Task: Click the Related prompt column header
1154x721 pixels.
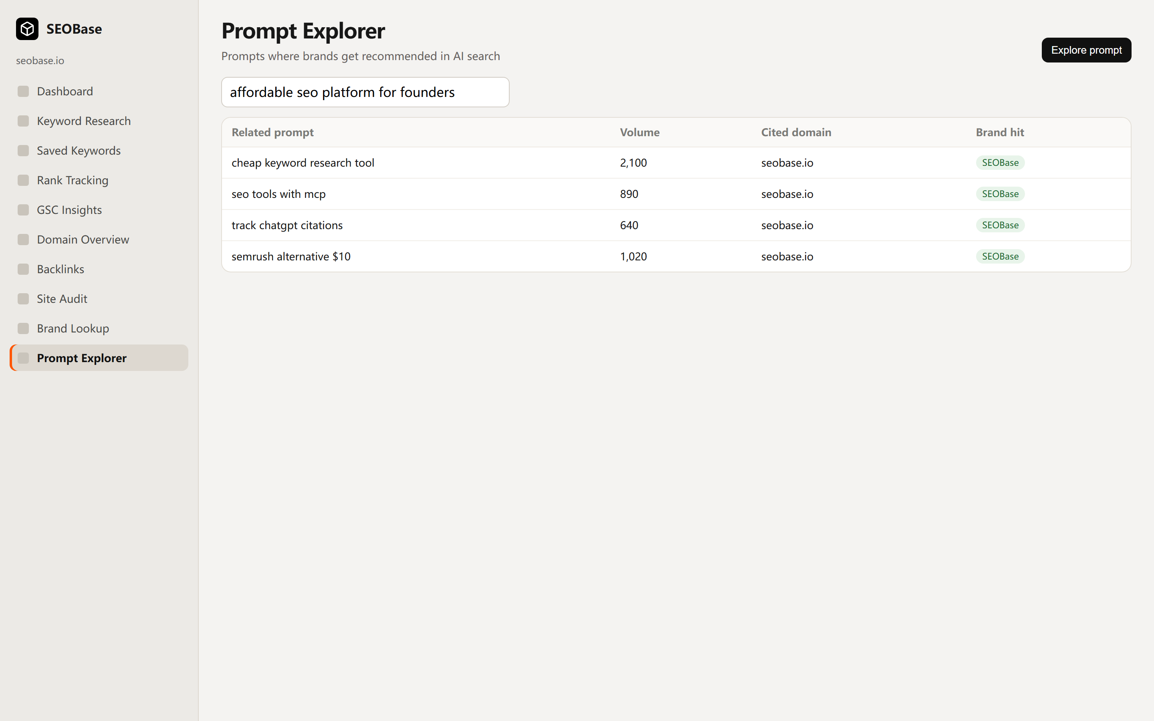Action: point(272,132)
